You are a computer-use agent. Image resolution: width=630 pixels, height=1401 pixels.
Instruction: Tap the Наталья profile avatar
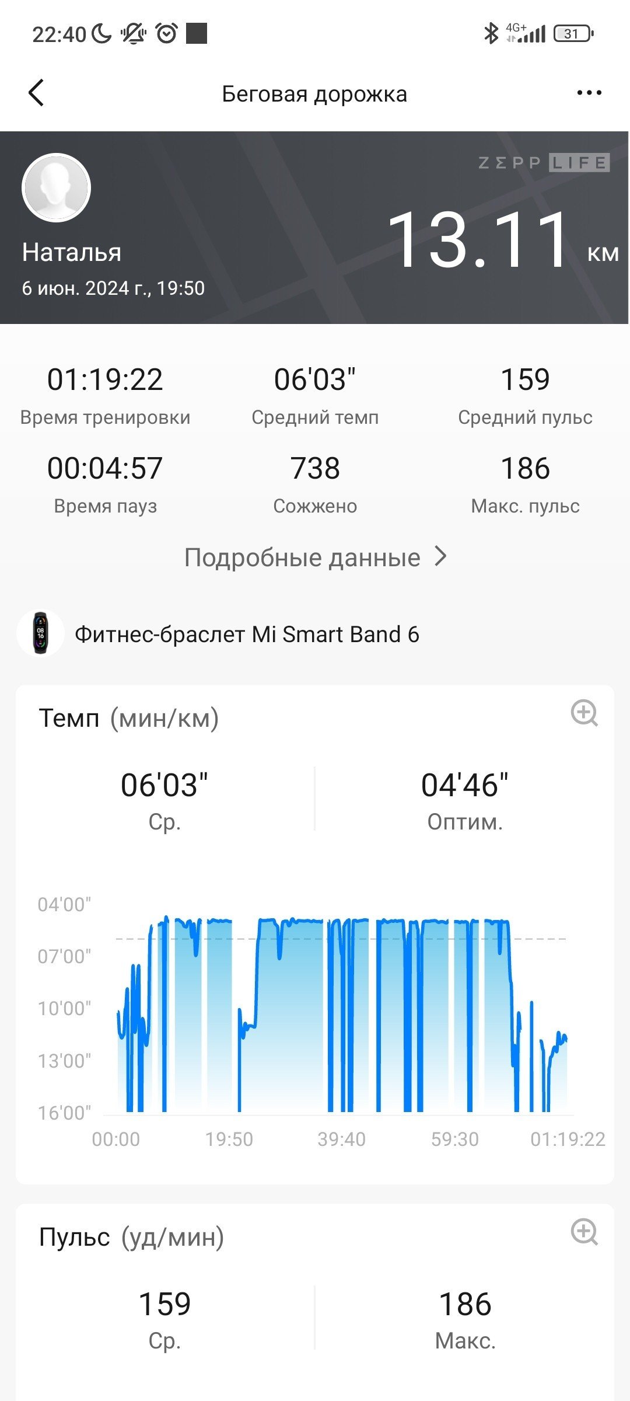click(x=56, y=187)
